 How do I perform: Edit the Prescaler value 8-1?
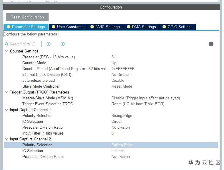114,57
